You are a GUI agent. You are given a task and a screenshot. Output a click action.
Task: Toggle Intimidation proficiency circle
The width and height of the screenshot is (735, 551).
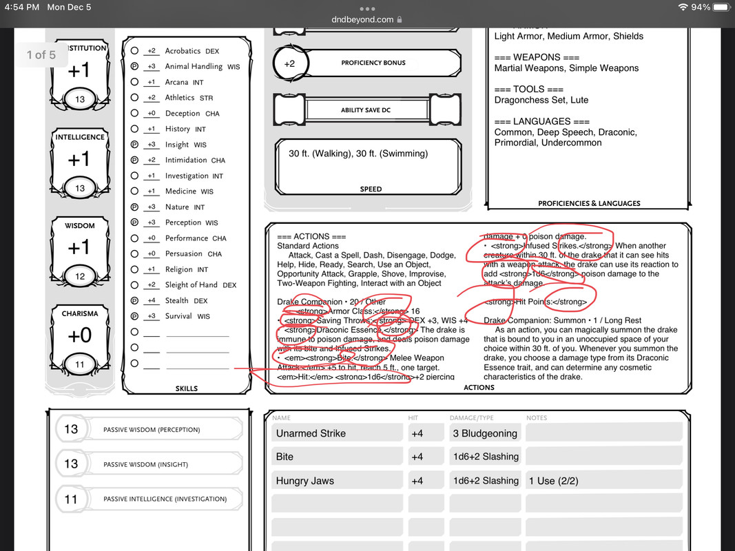[x=134, y=160]
